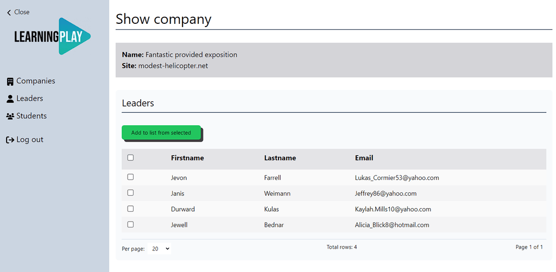This screenshot has height=272, width=556.
Task: Click the back chevron beside Close
Action: pos(9,12)
